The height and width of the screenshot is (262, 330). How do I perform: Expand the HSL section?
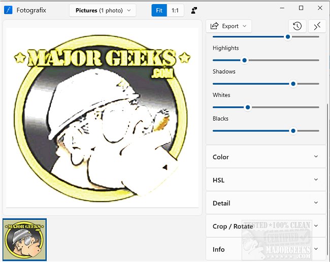pos(266,180)
